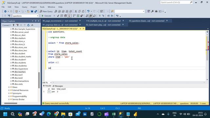
Task: Toggle Include Live Query Statistics
Action: (78, 16)
